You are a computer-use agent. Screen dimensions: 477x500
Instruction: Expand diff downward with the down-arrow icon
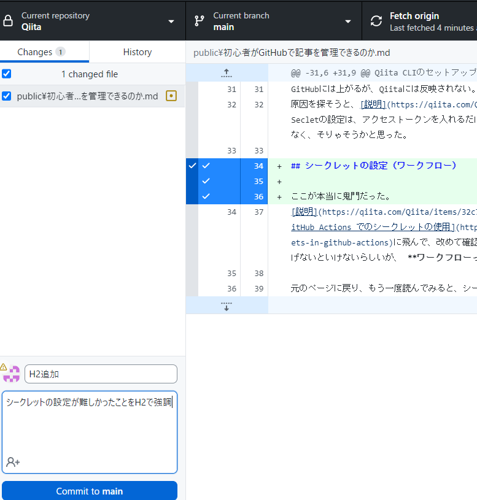click(x=227, y=306)
